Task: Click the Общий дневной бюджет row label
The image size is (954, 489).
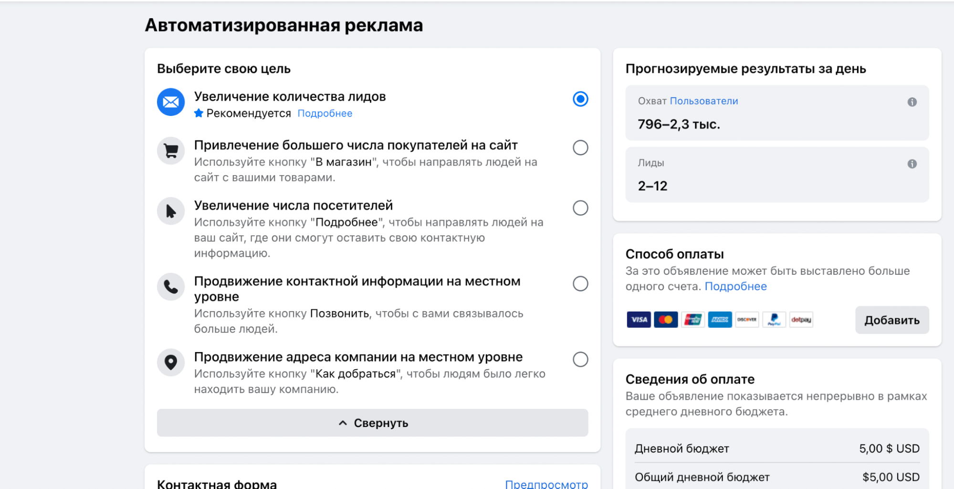Action: [x=702, y=477]
